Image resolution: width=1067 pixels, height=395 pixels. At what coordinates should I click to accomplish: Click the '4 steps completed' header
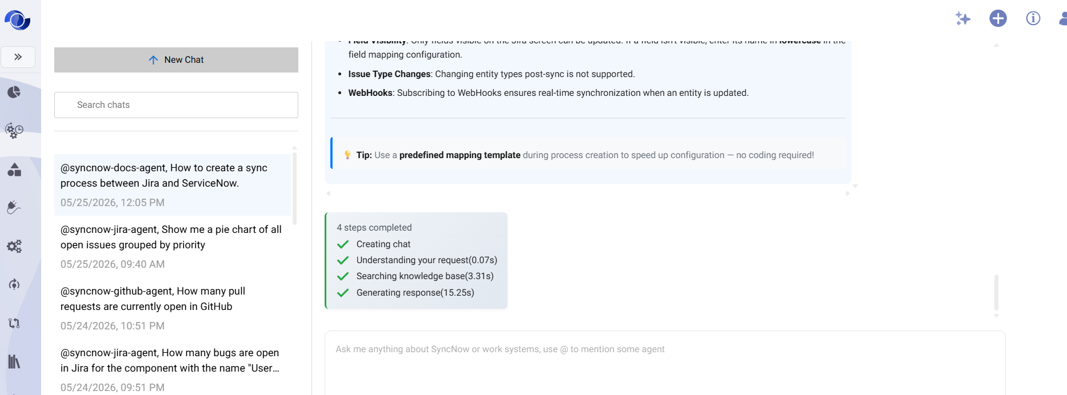(x=374, y=227)
